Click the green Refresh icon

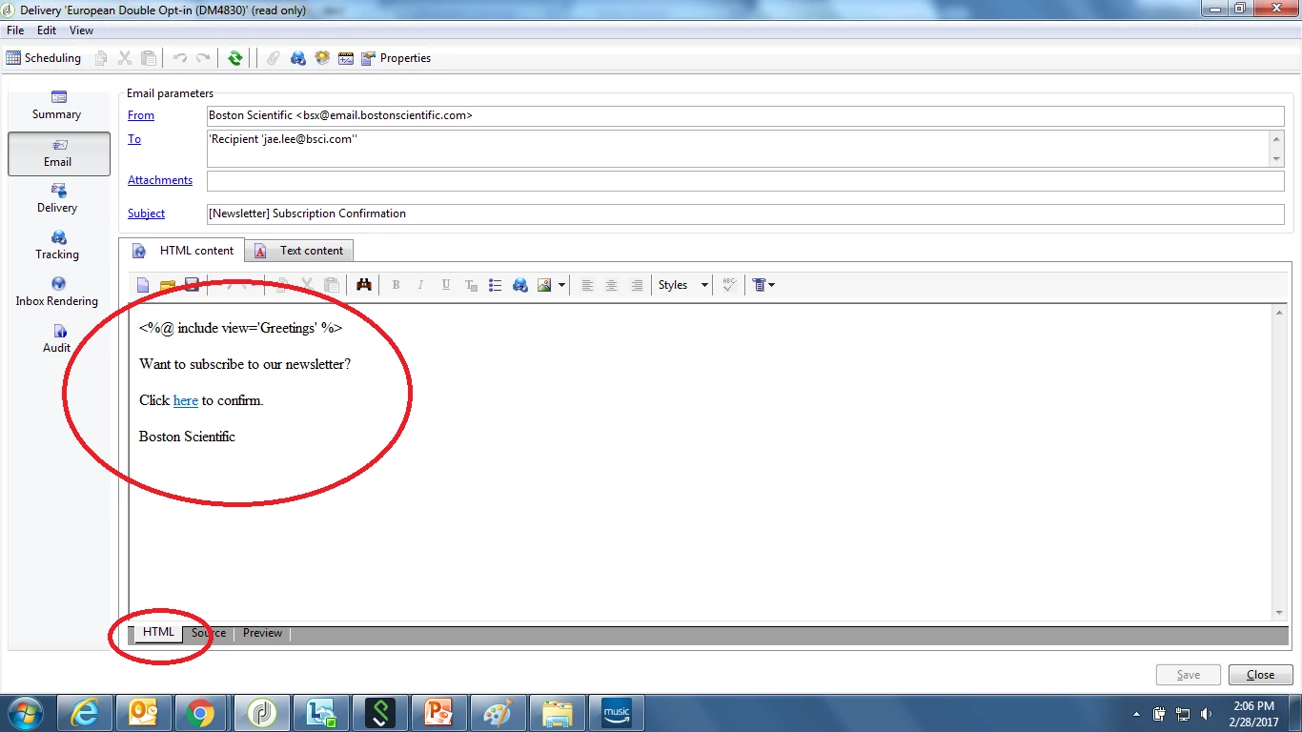pos(234,58)
